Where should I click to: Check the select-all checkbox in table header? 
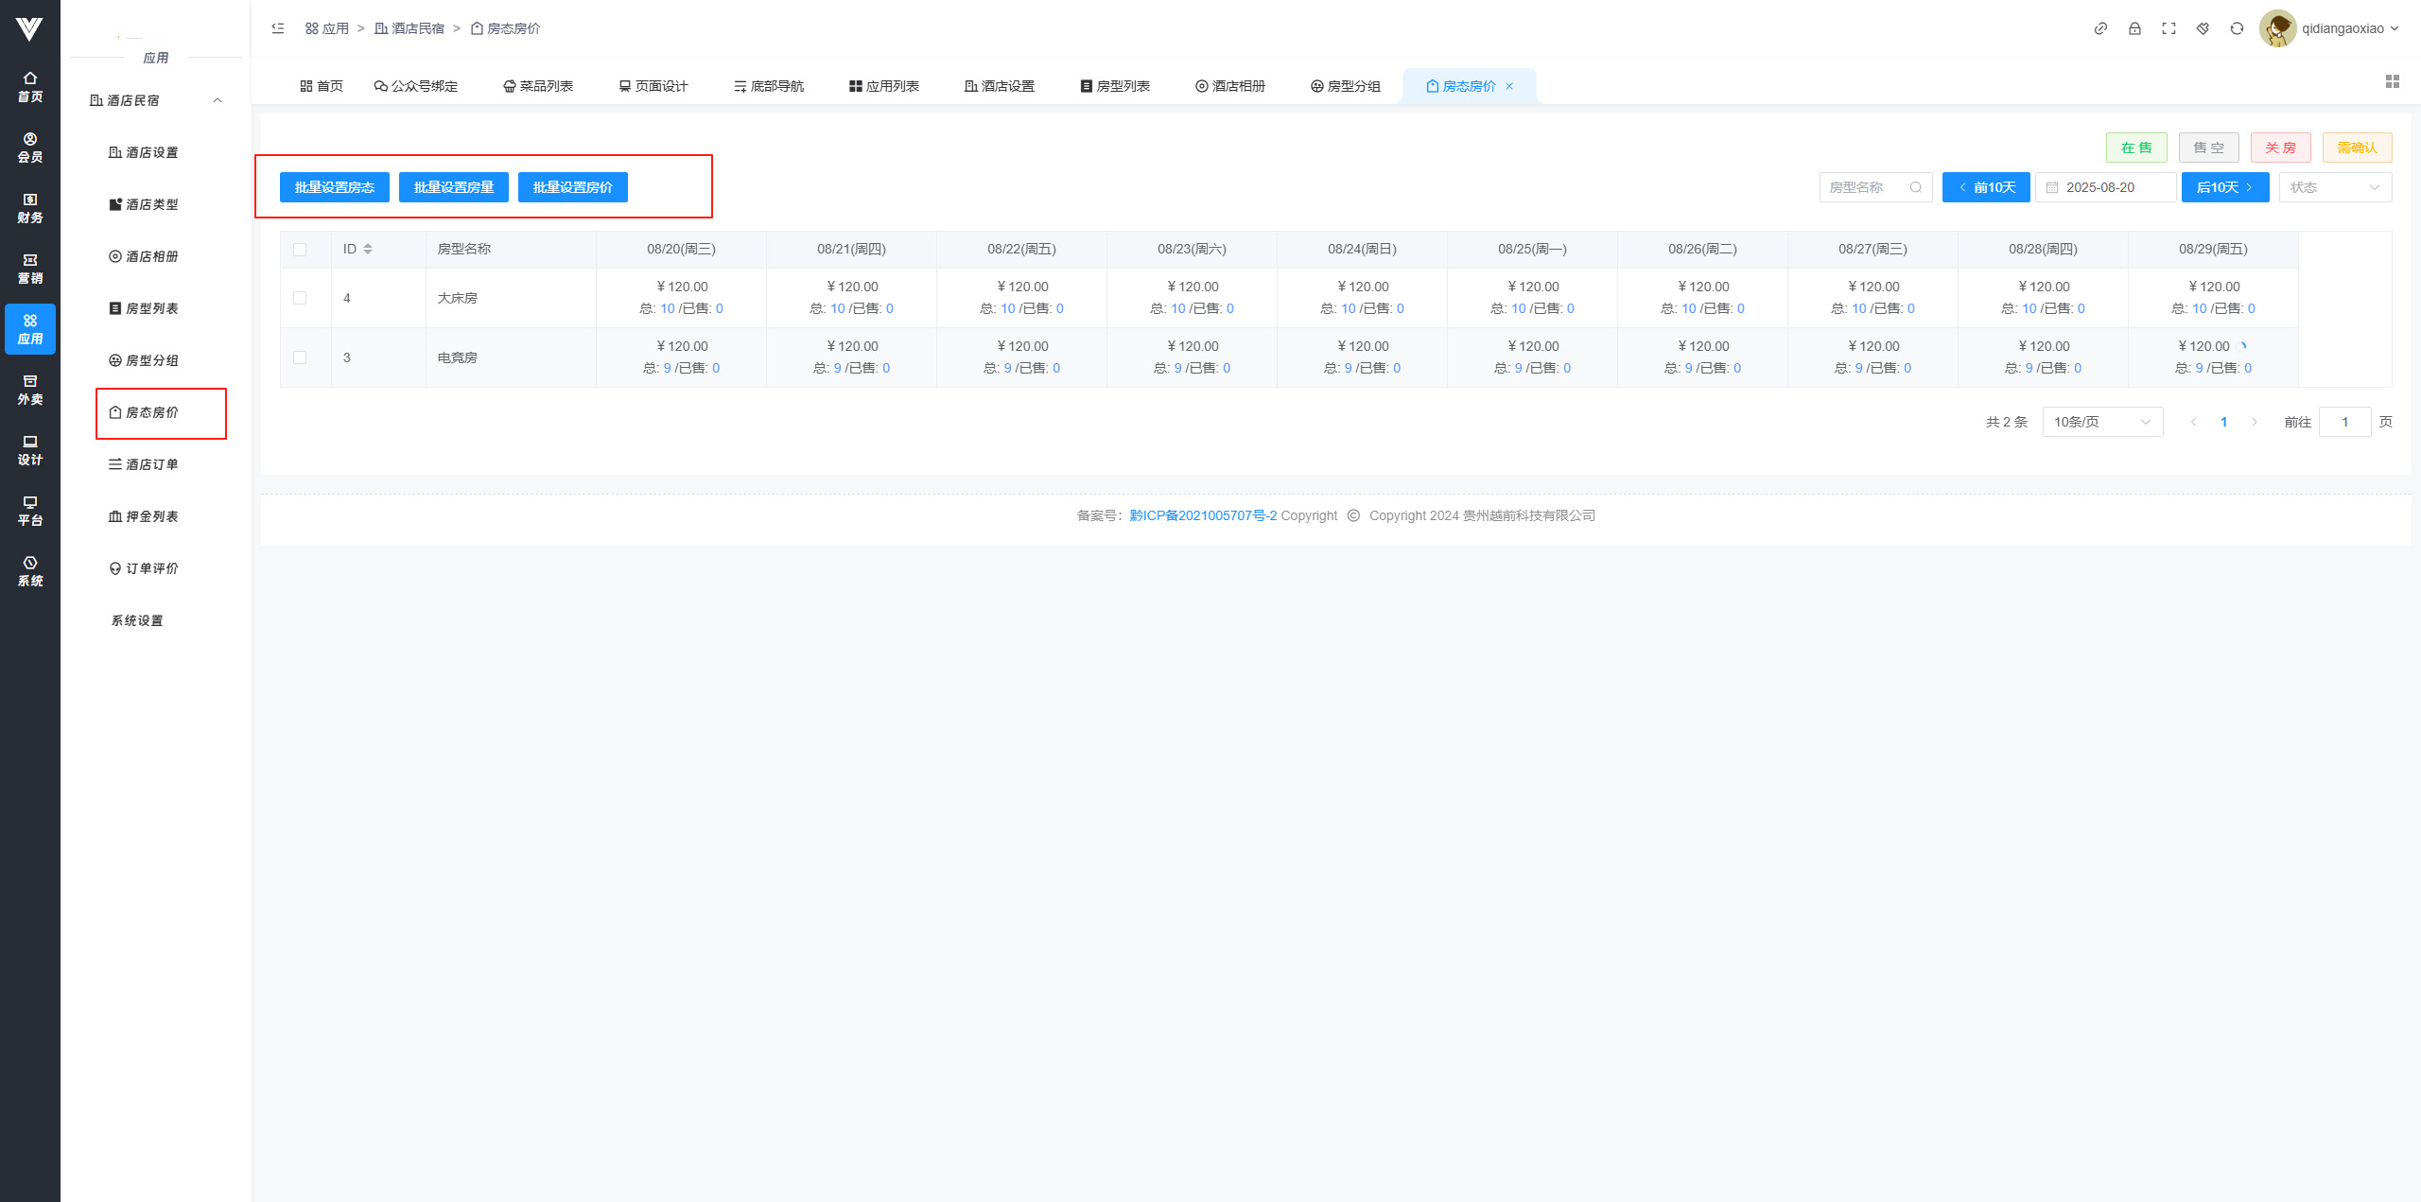(x=300, y=250)
